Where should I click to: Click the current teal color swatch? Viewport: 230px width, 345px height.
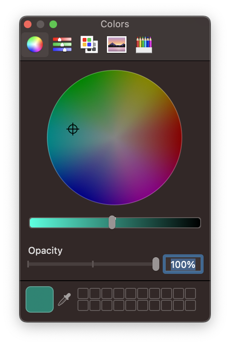point(40,299)
